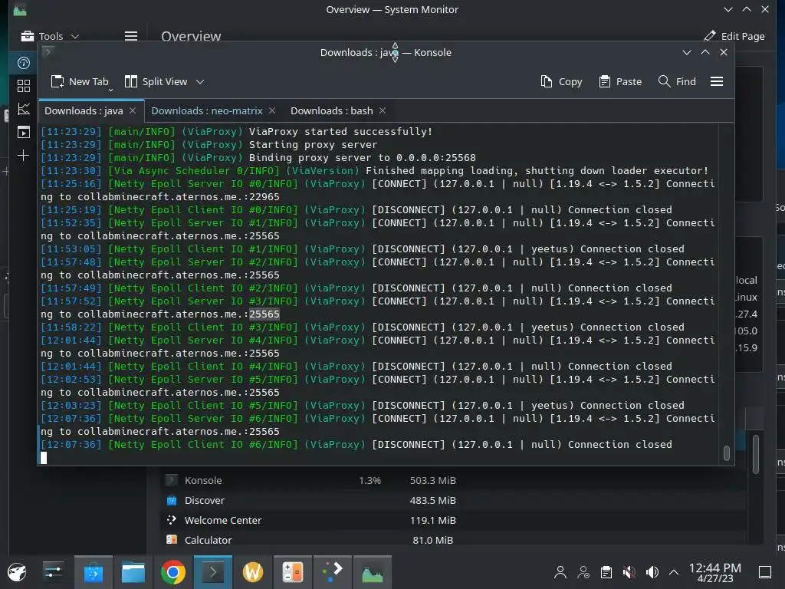Click the System Monitor process list scrollbar
The height and width of the screenshot is (589, 785).
pos(756,454)
